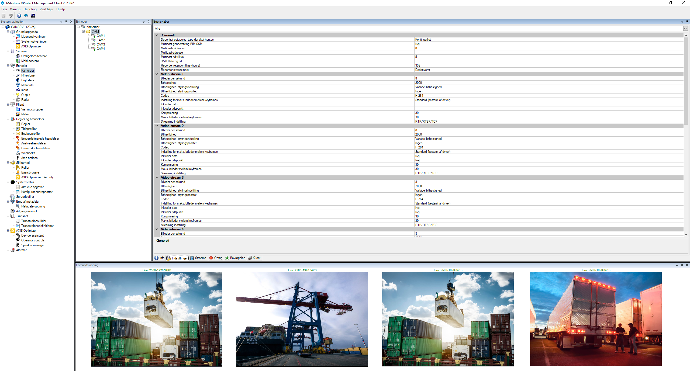690x371 pixels.
Task: Select the Radar device item
Action: [25, 100]
